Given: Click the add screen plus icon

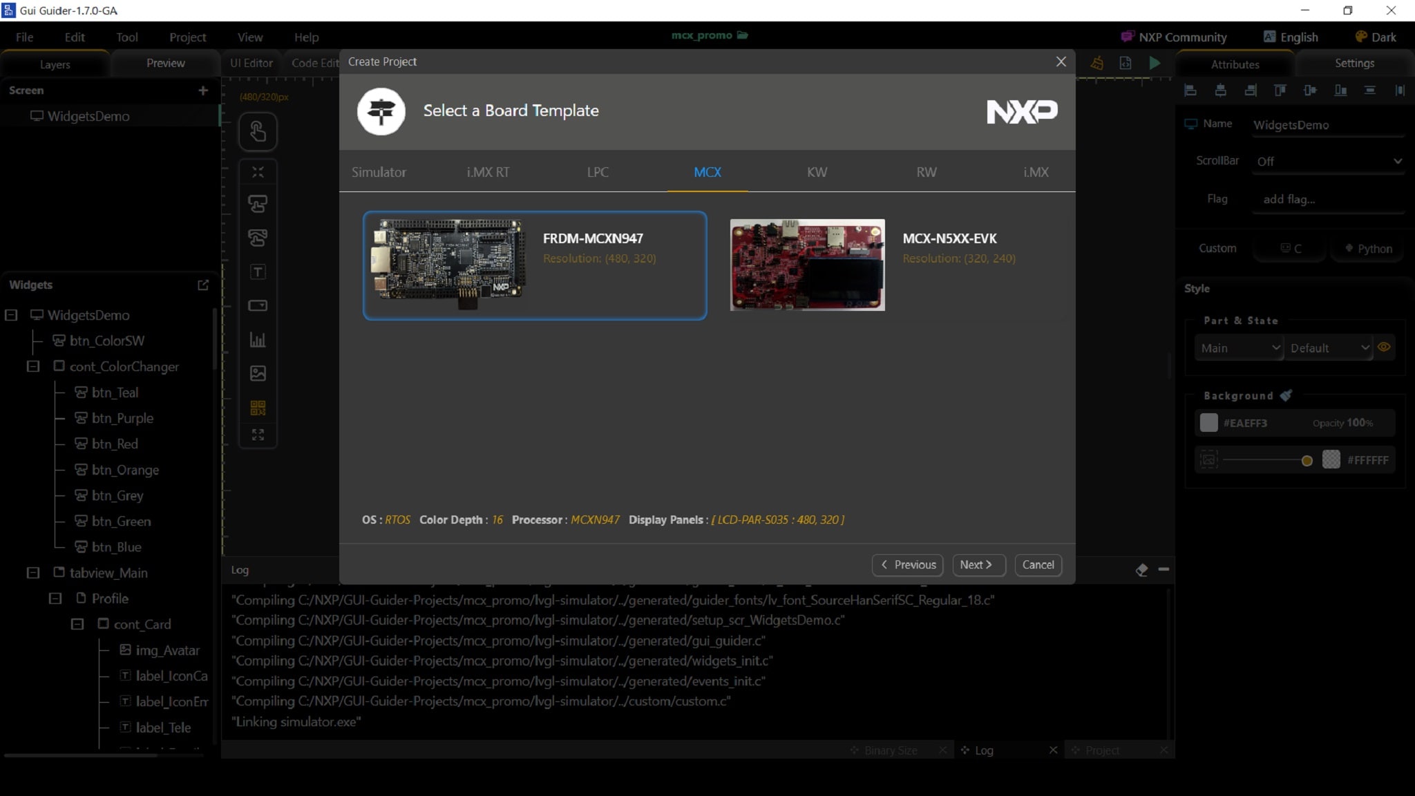Looking at the screenshot, I should pos(202,91).
